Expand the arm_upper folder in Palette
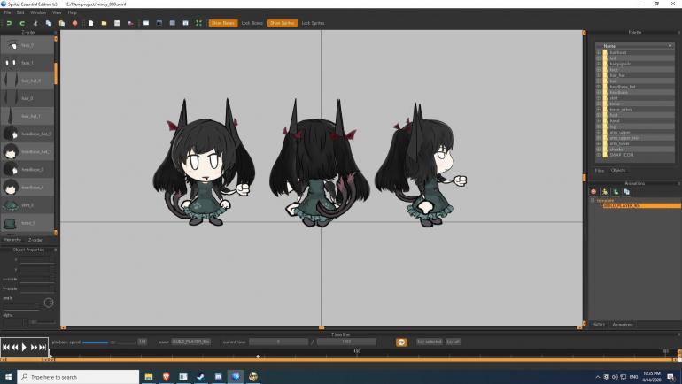682x384 pixels. click(x=599, y=132)
